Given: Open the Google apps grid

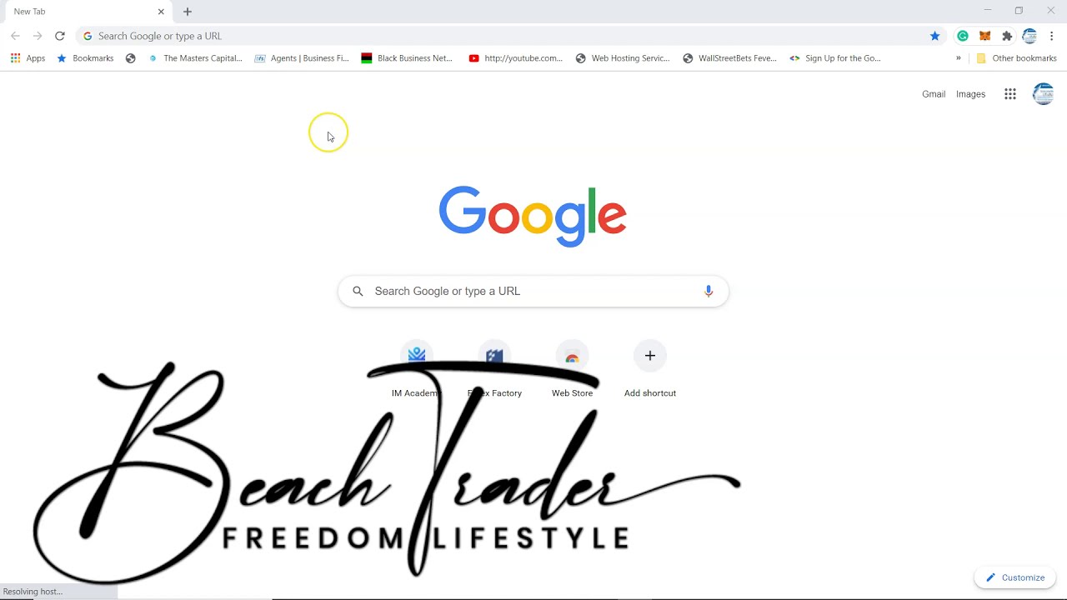Looking at the screenshot, I should (x=1009, y=94).
